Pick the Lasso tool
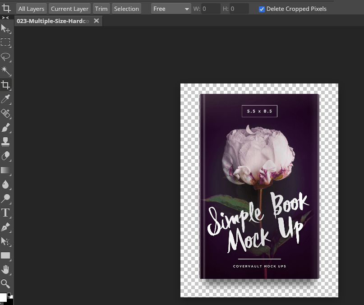 click(x=5, y=57)
